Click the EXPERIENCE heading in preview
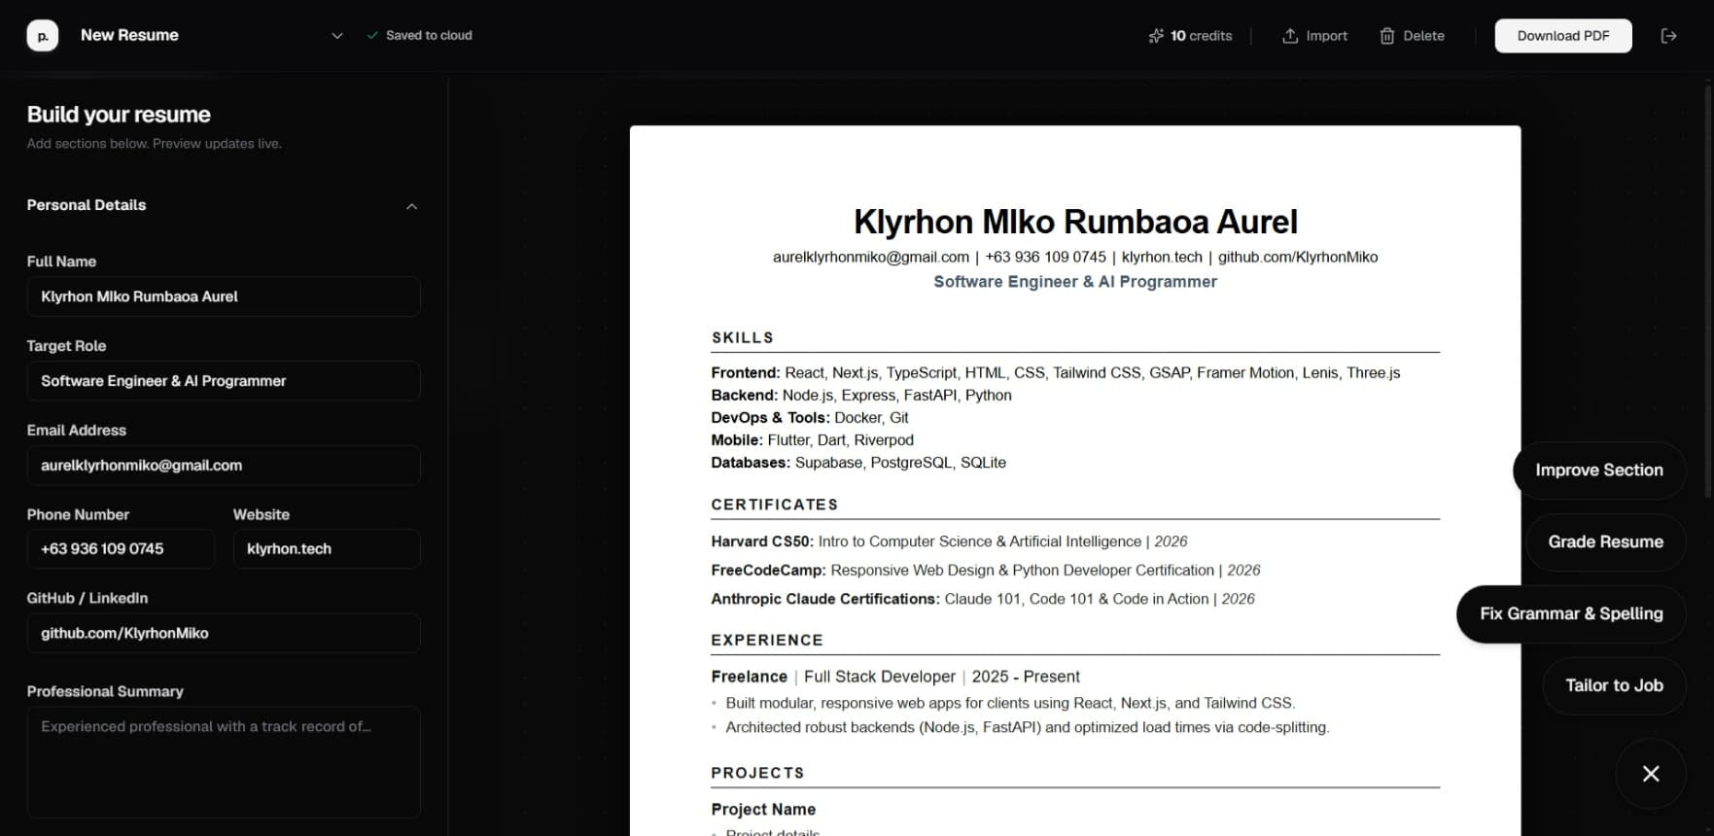The width and height of the screenshot is (1714, 836). (767, 641)
